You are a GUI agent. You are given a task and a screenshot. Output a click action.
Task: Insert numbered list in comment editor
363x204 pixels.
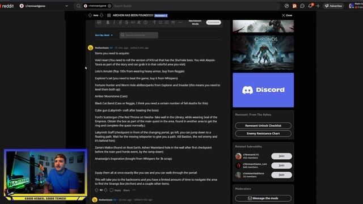point(167,23)
